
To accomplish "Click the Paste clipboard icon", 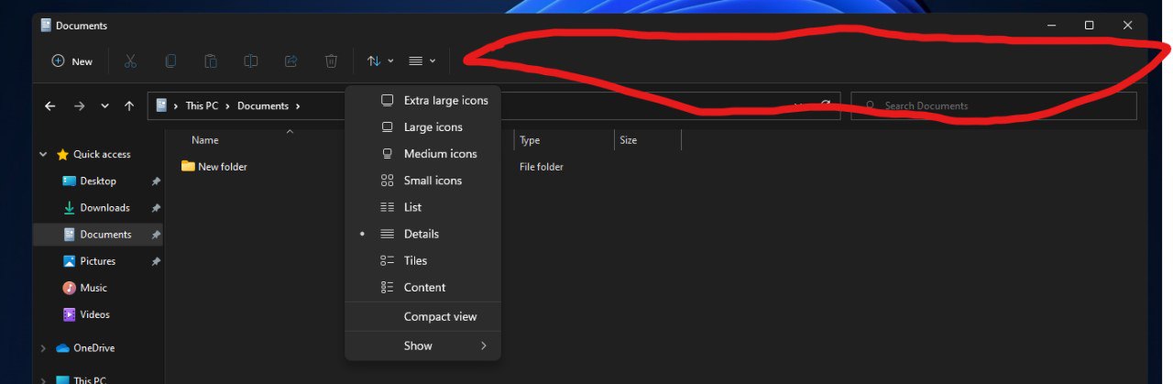I will click(x=211, y=61).
